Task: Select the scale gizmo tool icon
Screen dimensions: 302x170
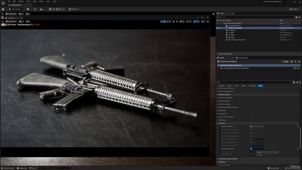Action: (x=170, y=22)
